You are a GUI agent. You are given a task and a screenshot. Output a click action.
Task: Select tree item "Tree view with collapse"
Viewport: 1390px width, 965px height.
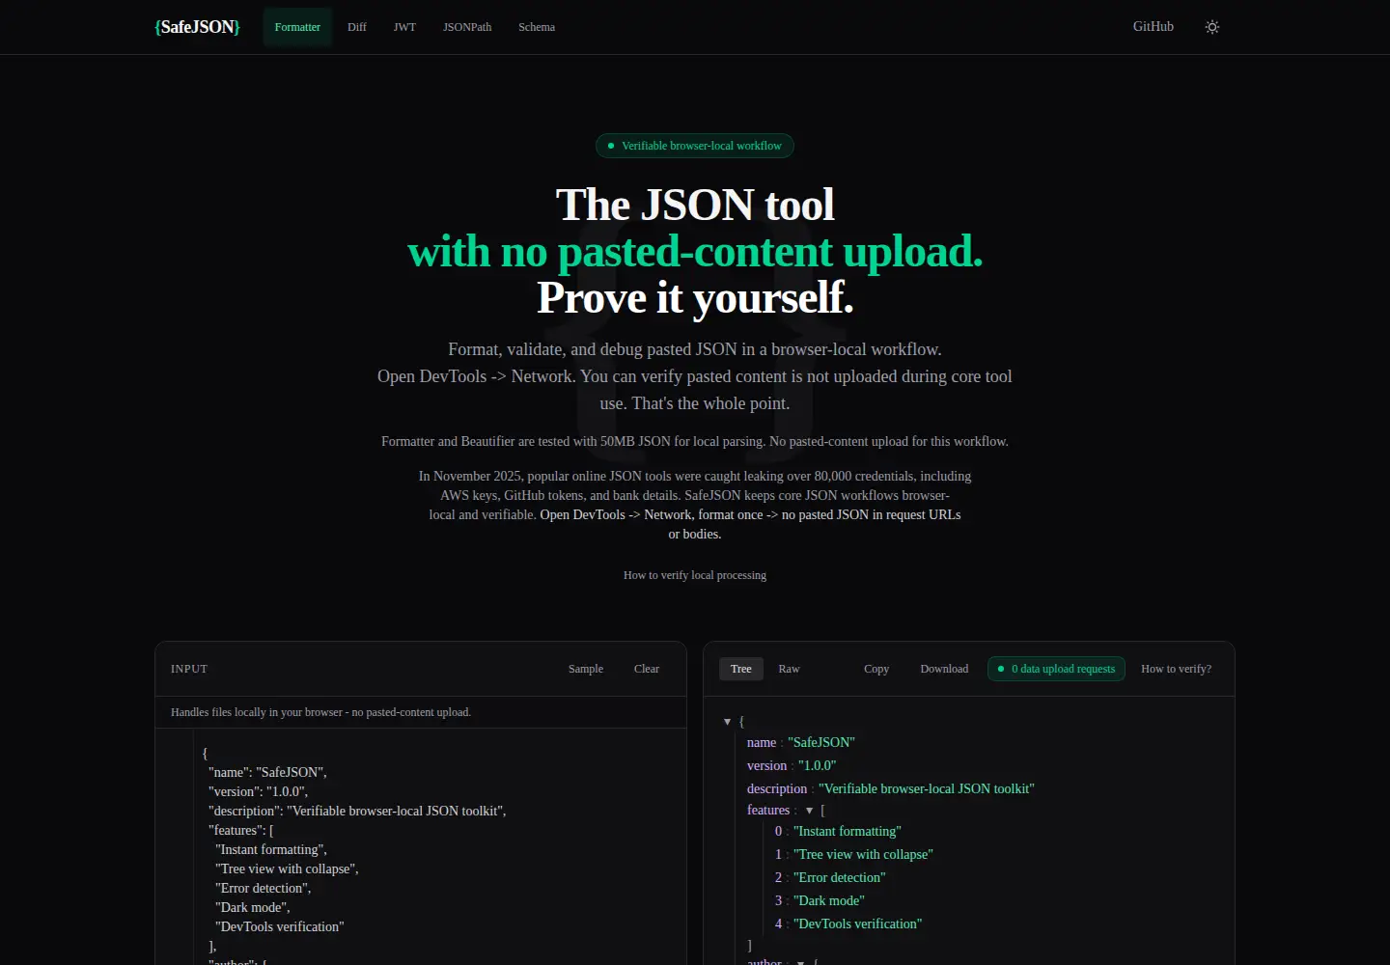click(x=863, y=854)
